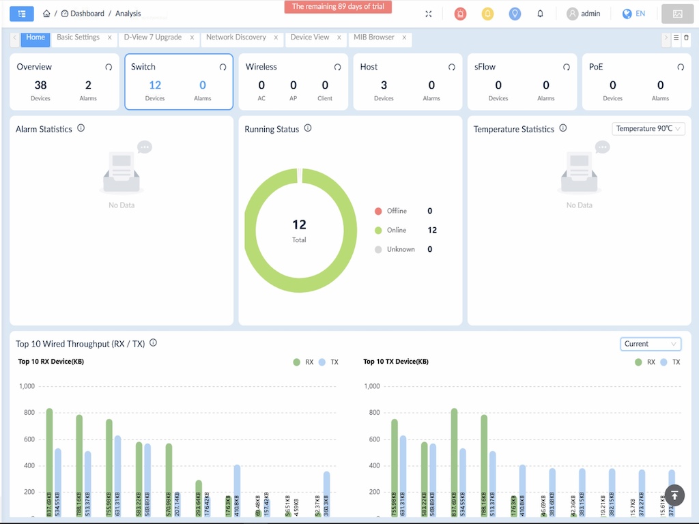The width and height of the screenshot is (699, 524).
Task: Switch to the Network Discovery tab
Action: coord(236,38)
